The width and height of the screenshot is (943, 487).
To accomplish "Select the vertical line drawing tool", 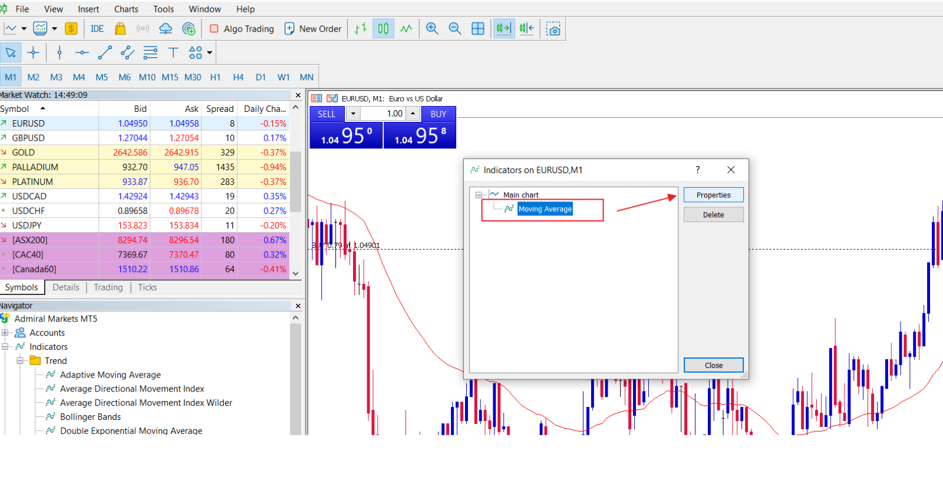I will click(60, 52).
